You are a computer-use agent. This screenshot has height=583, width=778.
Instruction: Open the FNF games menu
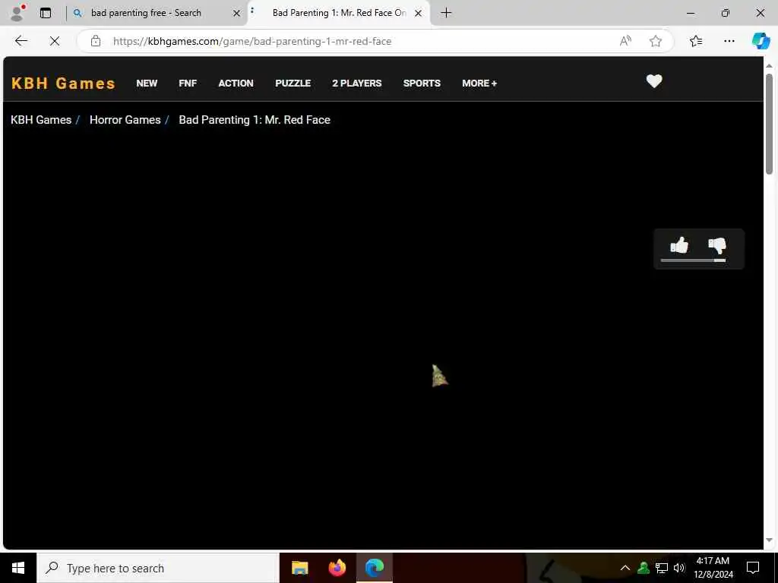pyautogui.click(x=188, y=84)
